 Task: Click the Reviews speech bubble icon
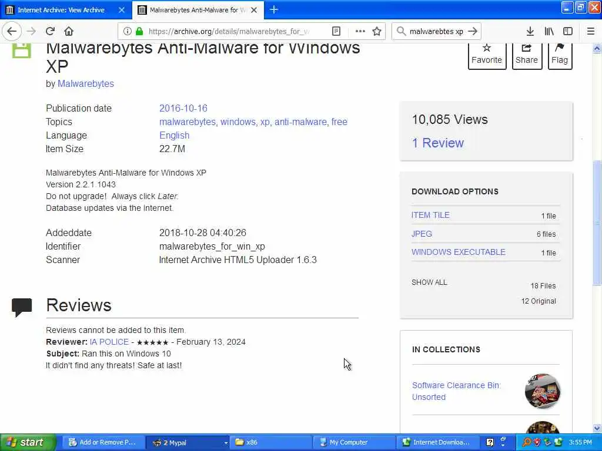22,307
